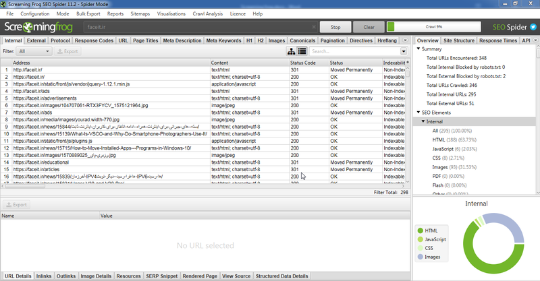The image size is (540, 281).
Task: Open overflow dropdown after API tab
Action: click(x=535, y=40)
